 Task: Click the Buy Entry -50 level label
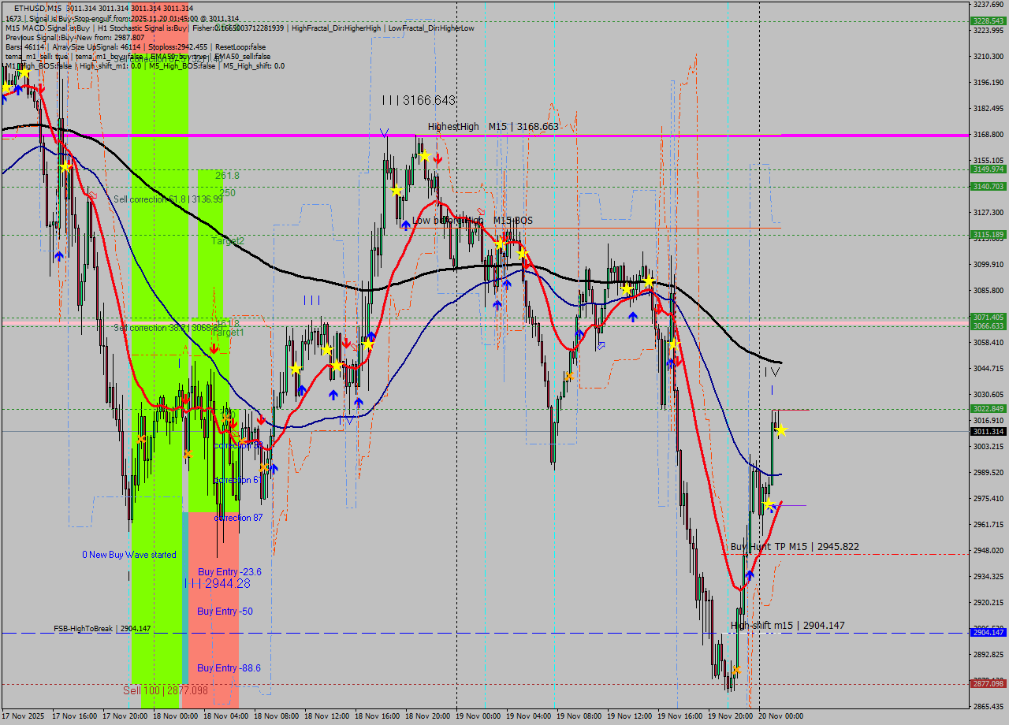(225, 612)
